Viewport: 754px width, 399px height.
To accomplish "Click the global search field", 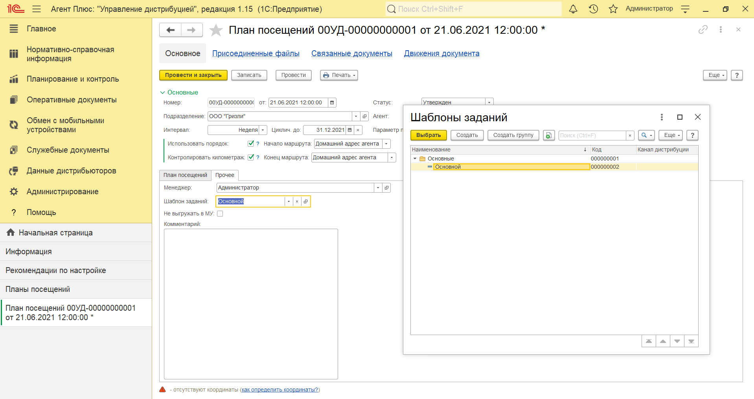I will pyautogui.click(x=474, y=9).
